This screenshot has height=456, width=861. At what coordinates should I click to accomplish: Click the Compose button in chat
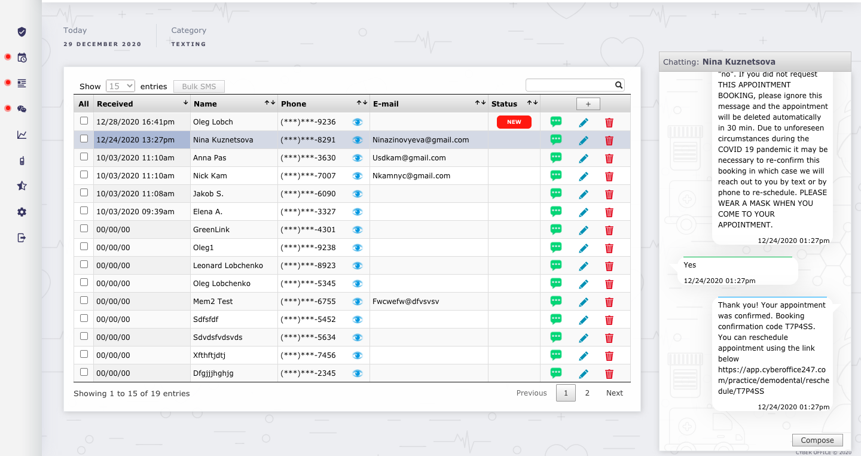click(817, 440)
